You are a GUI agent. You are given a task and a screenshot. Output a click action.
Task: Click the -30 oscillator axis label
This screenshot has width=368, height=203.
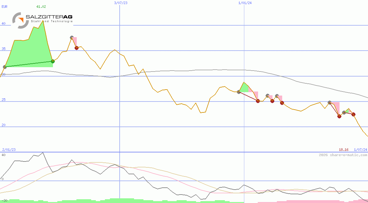tap(4, 201)
